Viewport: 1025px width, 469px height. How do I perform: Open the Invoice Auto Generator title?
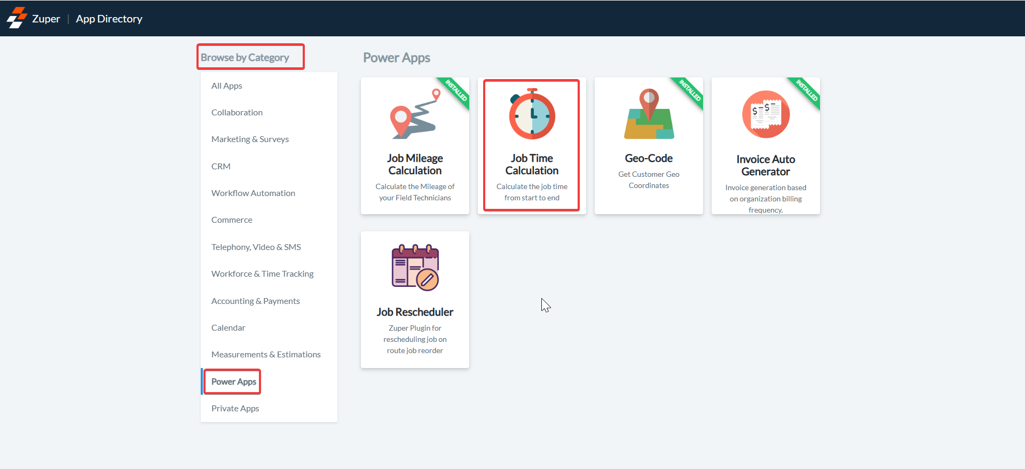click(766, 165)
